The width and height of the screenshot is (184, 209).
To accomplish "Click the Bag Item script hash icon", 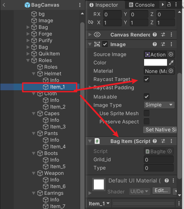I will (97, 141).
